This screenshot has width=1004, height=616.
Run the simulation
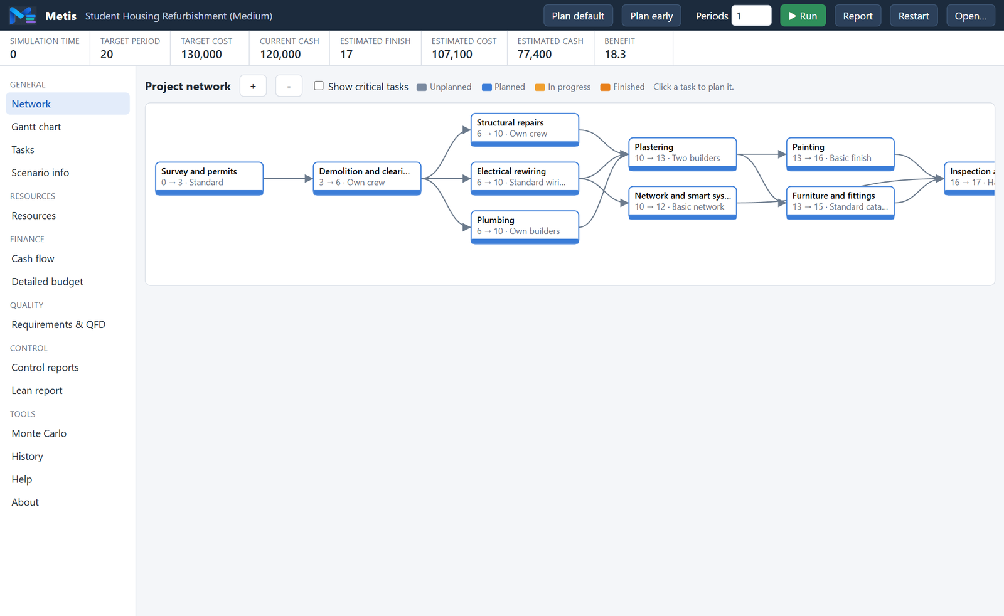point(803,16)
